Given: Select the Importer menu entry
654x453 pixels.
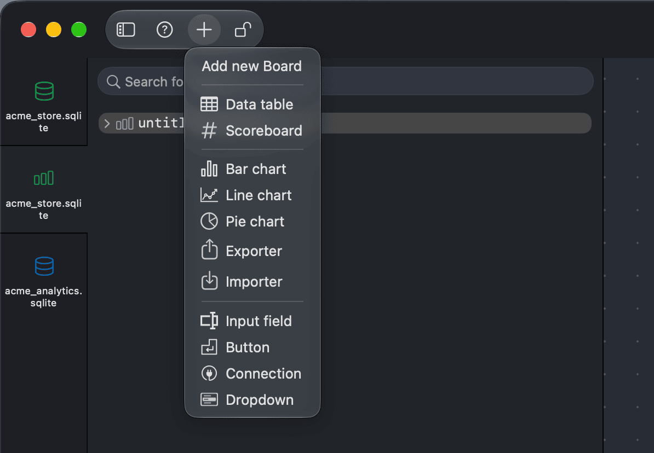Looking at the screenshot, I should click(x=253, y=282).
